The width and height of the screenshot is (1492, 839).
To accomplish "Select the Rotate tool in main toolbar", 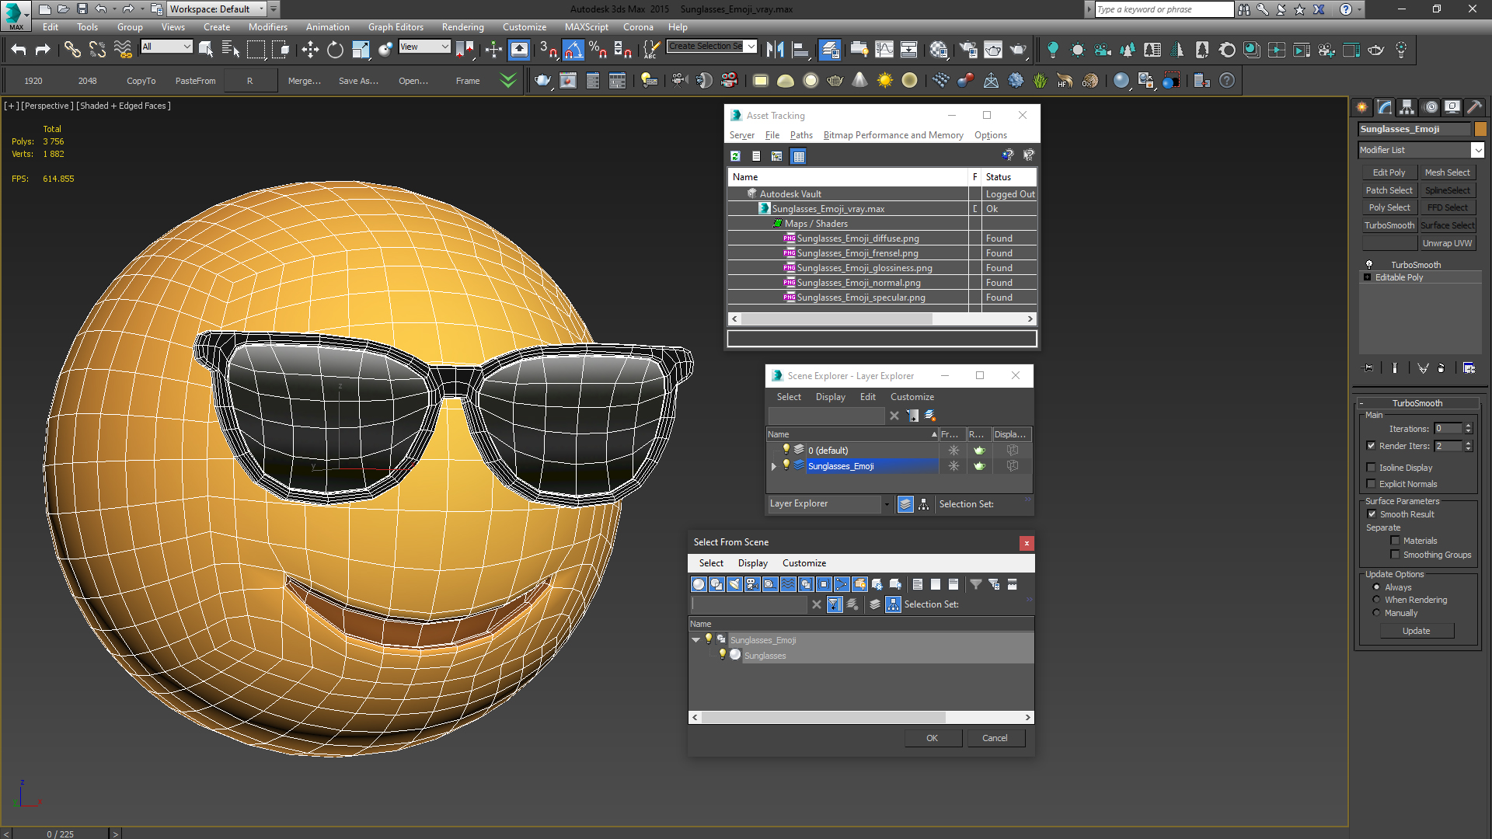I will (335, 50).
